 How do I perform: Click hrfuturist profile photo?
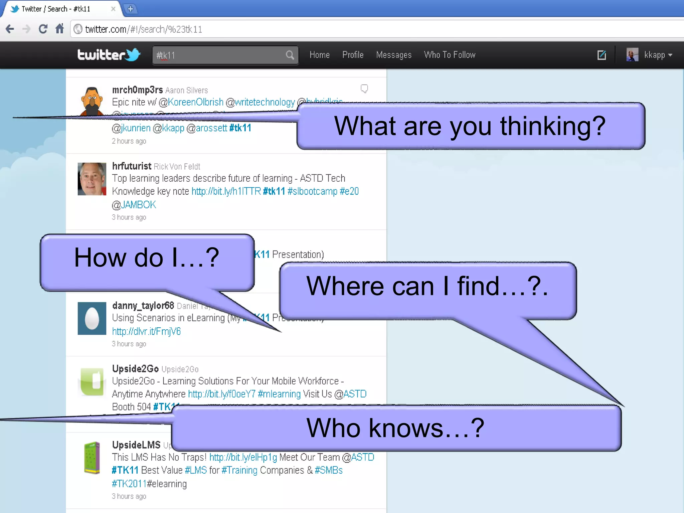pos(92,179)
